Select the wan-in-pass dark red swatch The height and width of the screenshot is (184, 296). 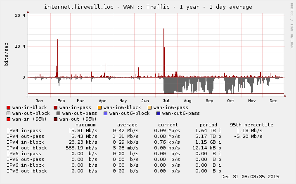tap(56, 107)
